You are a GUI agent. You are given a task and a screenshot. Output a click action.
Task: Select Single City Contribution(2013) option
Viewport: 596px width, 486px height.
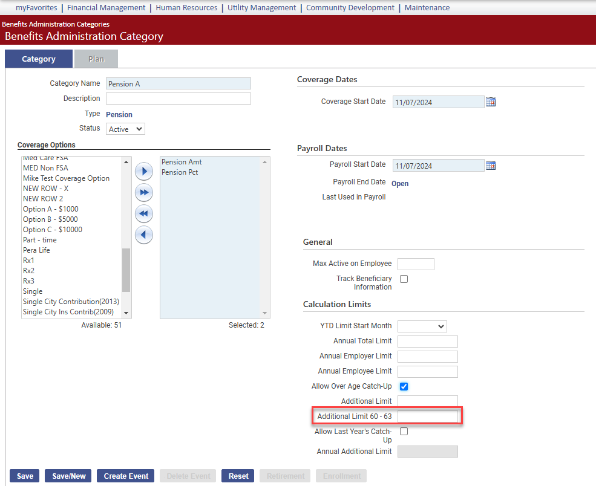71,302
